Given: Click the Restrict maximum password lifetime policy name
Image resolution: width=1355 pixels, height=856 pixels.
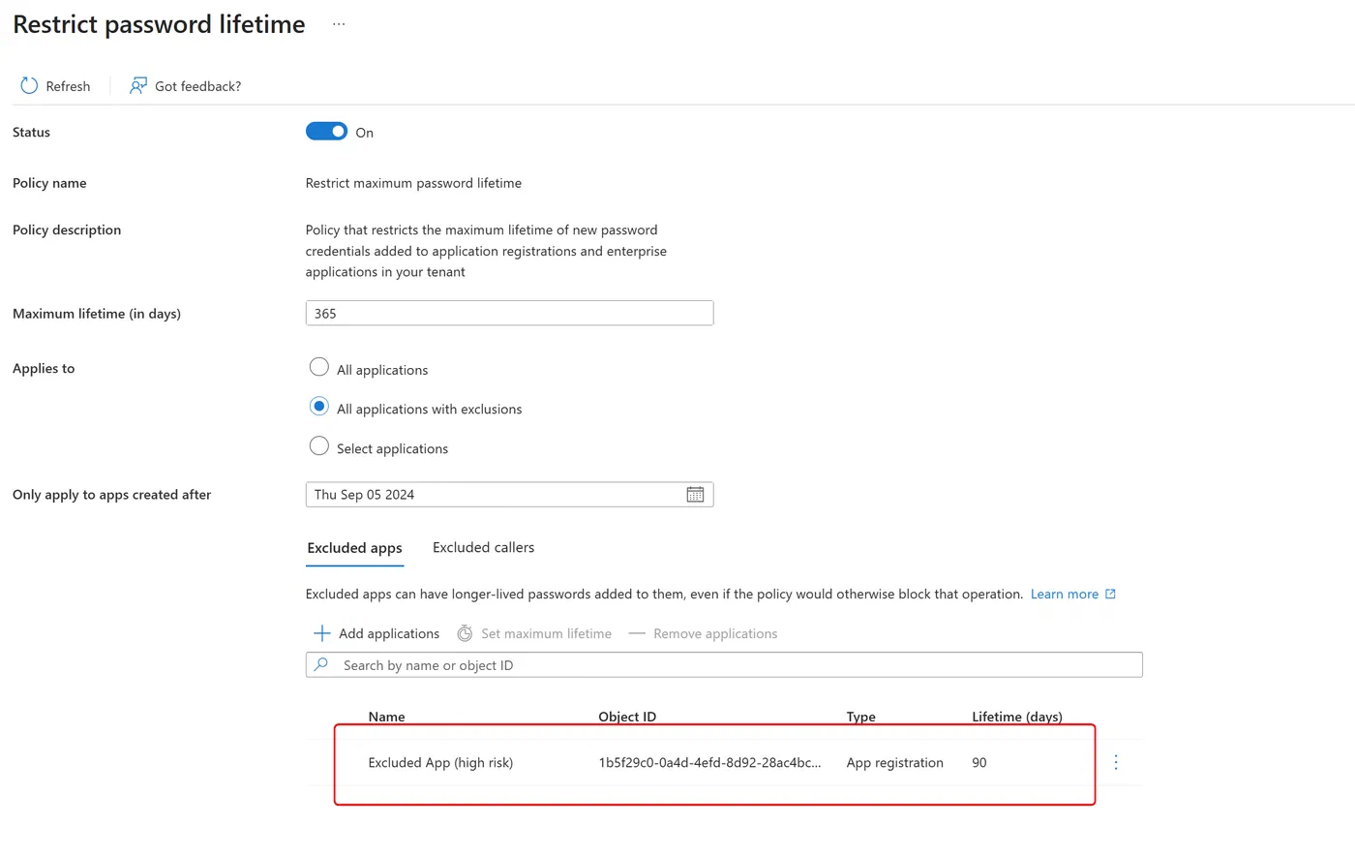Looking at the screenshot, I should click(413, 183).
